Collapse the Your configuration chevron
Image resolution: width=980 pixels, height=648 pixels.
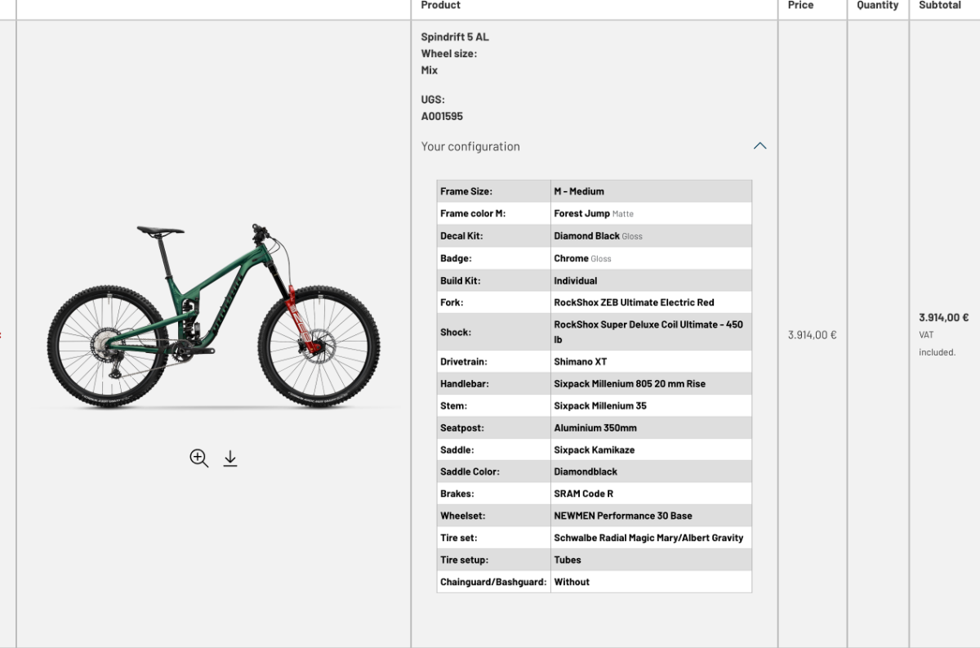click(759, 146)
